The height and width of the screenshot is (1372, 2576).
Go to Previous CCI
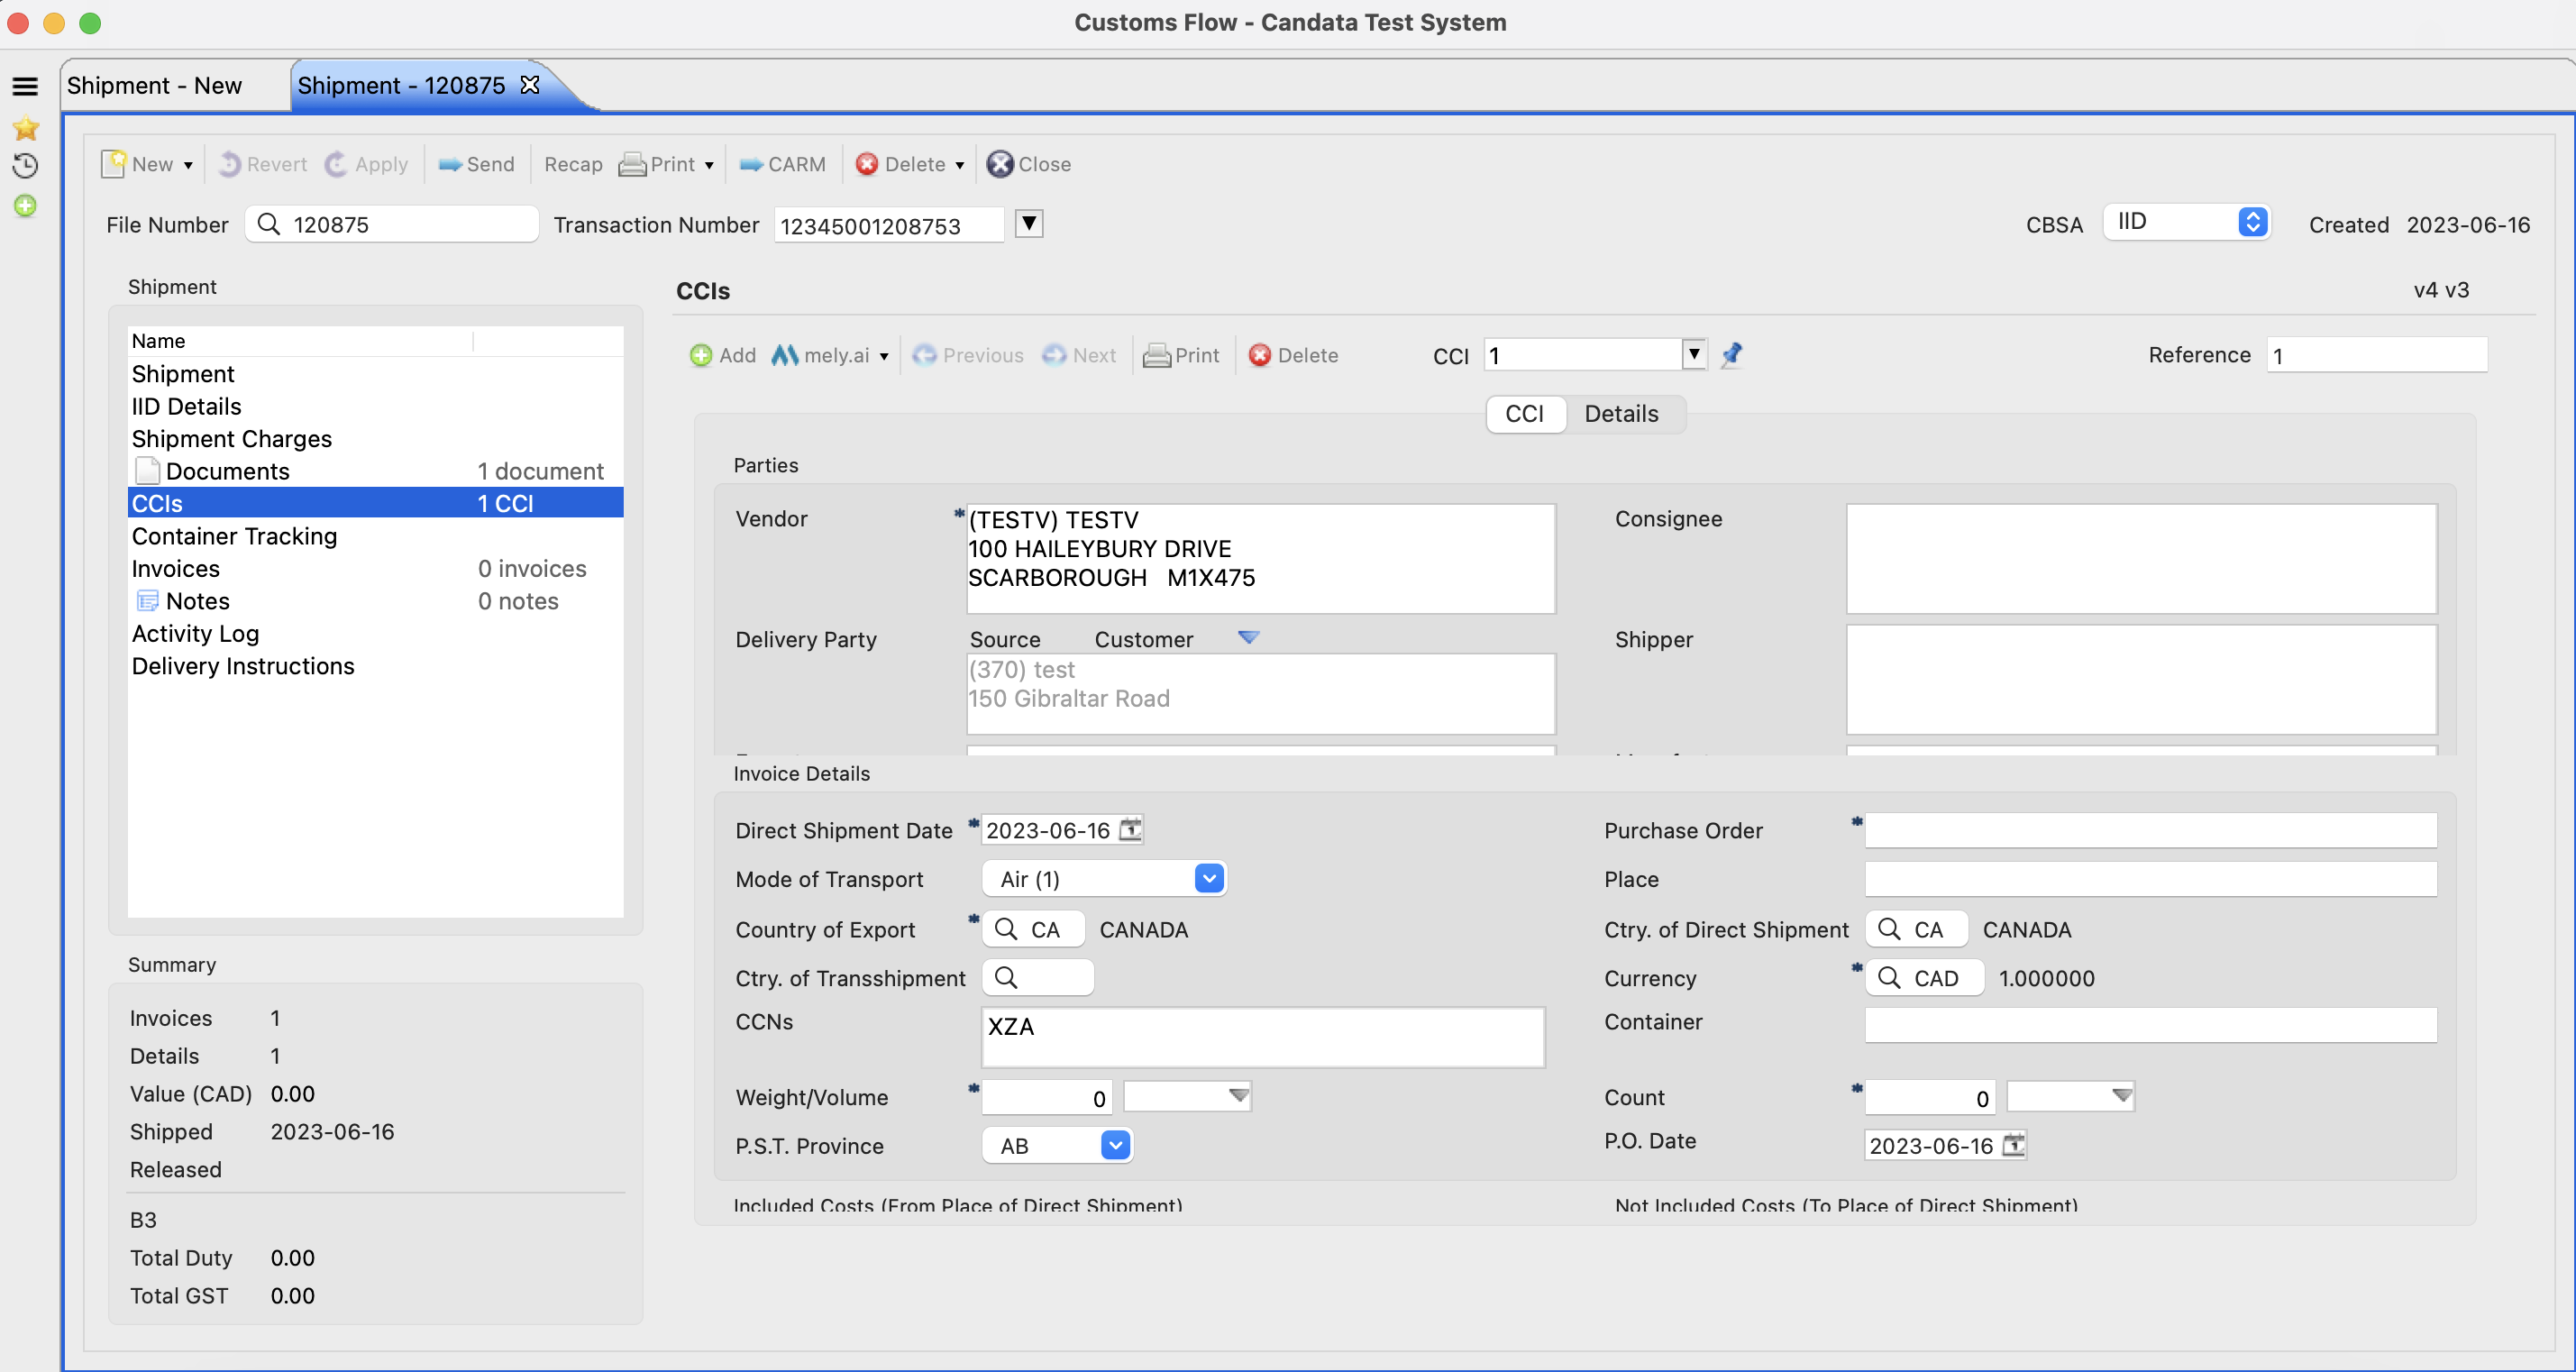[x=968, y=355]
